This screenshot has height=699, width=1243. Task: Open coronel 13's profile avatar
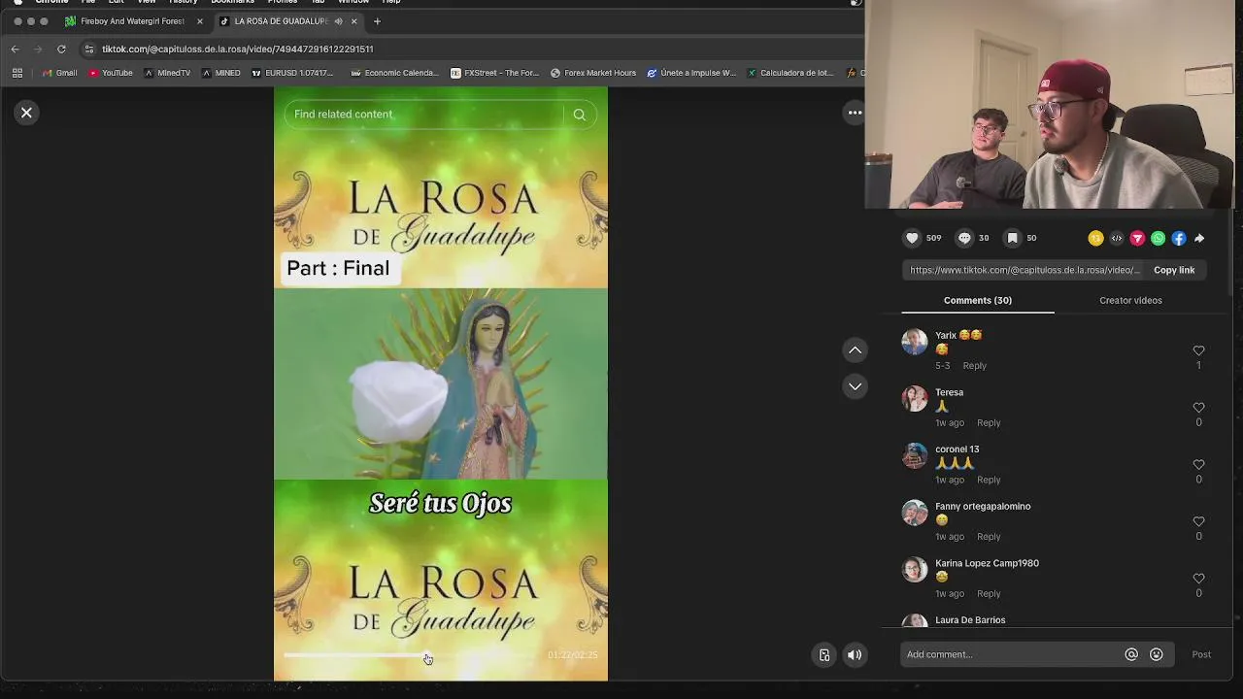915,455
